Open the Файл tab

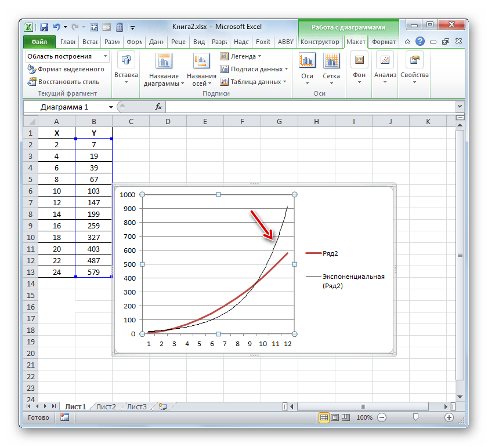coord(39,42)
